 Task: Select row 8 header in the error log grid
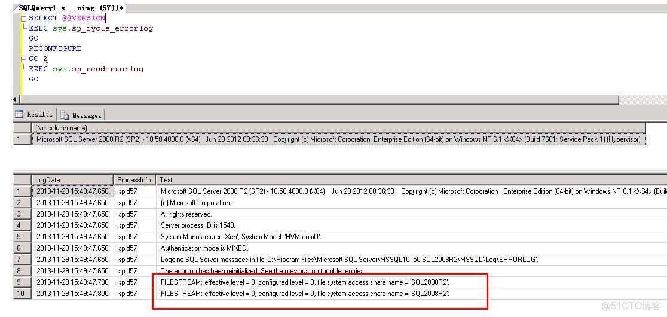[23, 271]
